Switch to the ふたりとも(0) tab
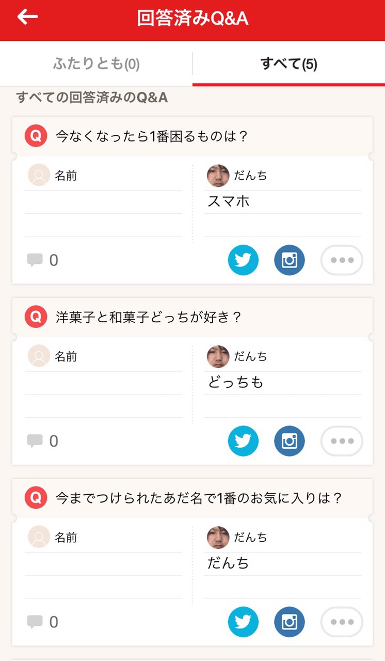Viewport: 385px width, 661px height. pyautogui.click(x=96, y=64)
